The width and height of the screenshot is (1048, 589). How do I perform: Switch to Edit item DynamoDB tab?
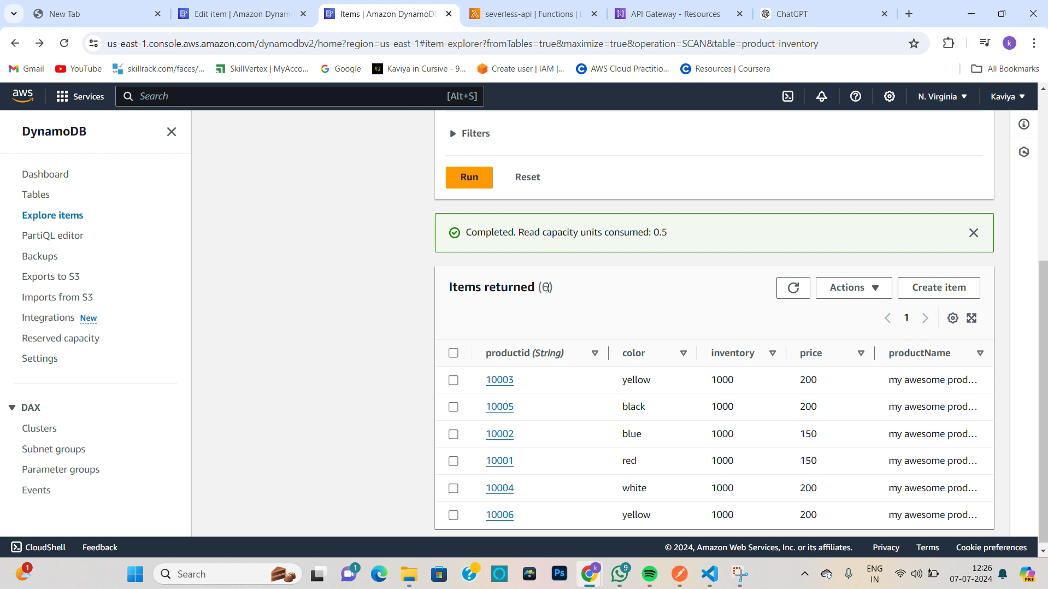(x=243, y=14)
